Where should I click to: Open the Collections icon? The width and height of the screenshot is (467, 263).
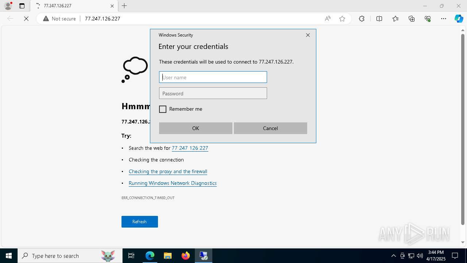pyautogui.click(x=412, y=19)
